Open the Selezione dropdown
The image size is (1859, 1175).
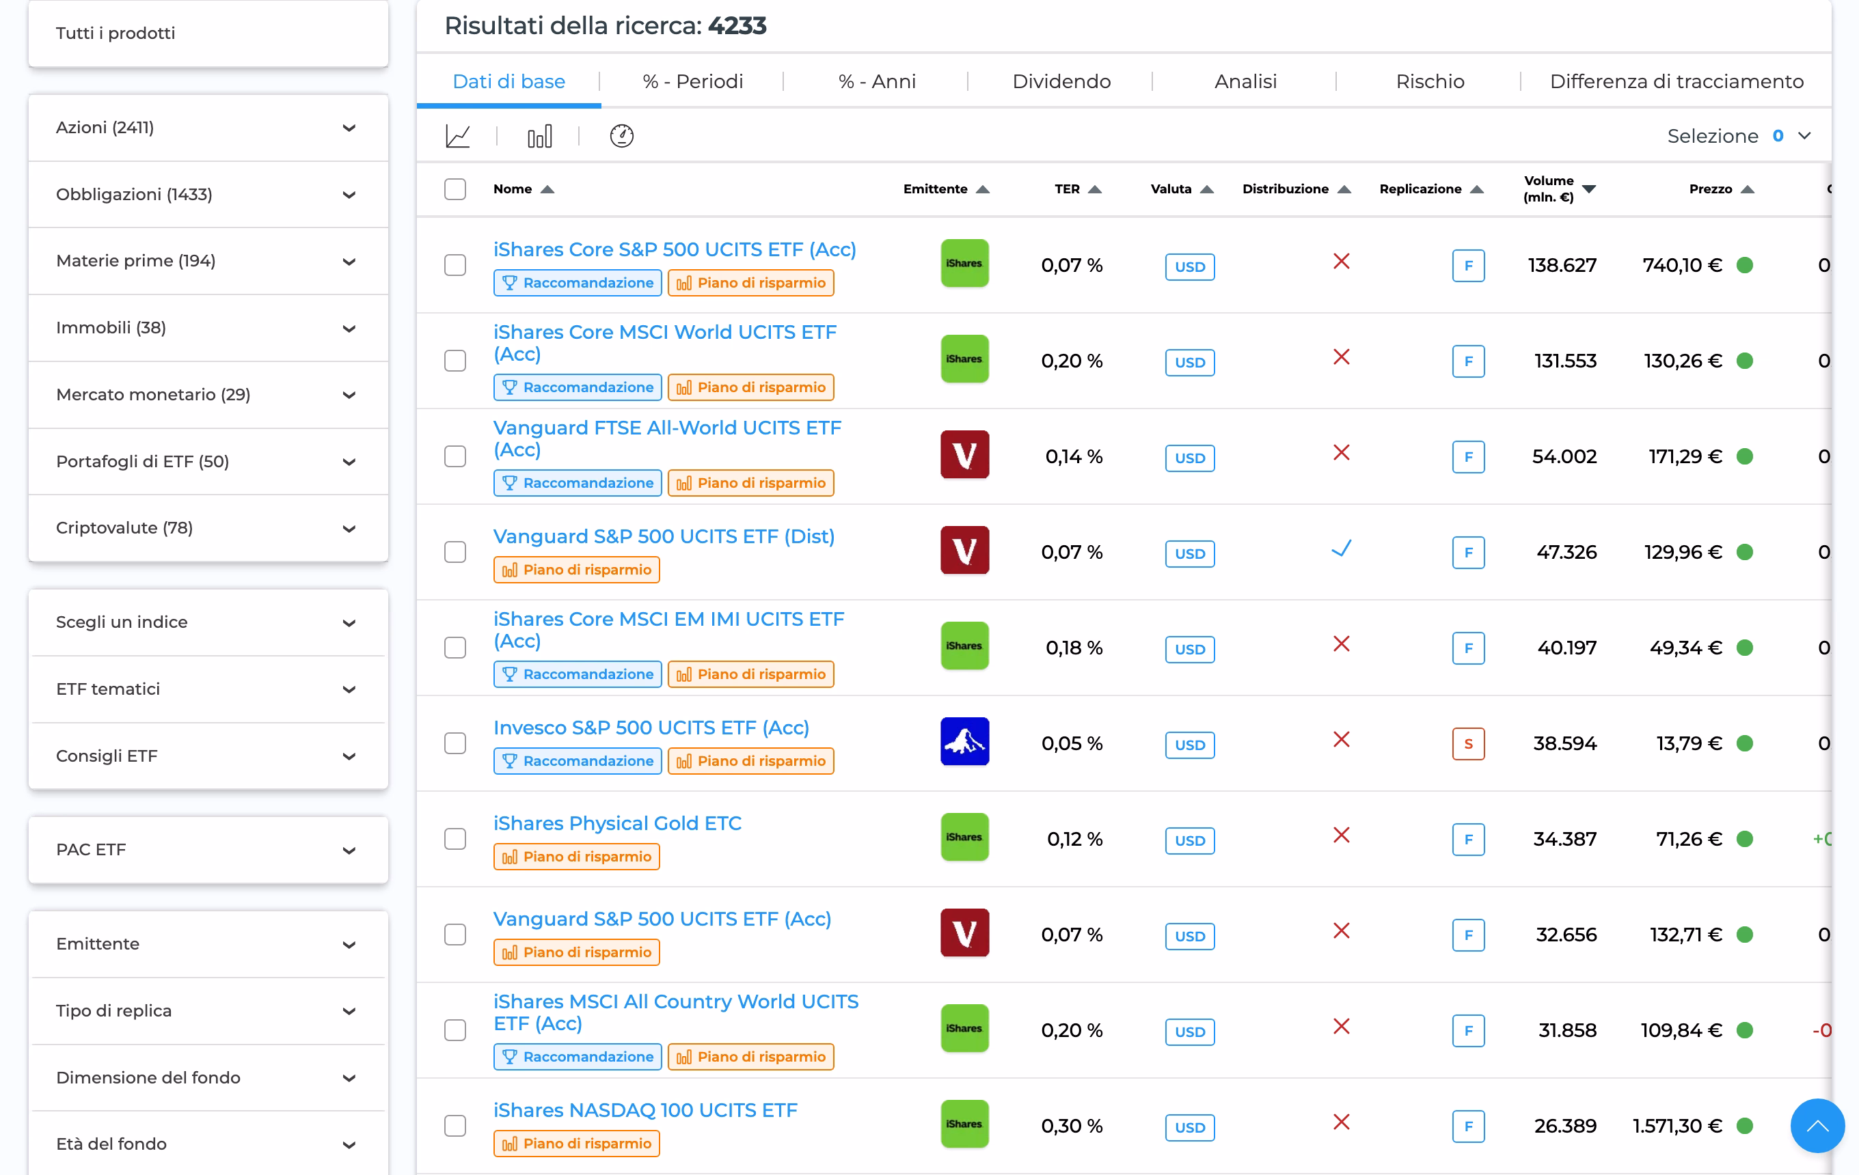click(x=1739, y=136)
